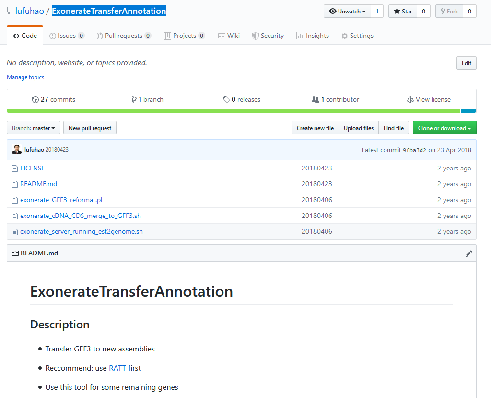Open the RATT link in description
Viewport: 491px width, 398px height.
coord(117,368)
